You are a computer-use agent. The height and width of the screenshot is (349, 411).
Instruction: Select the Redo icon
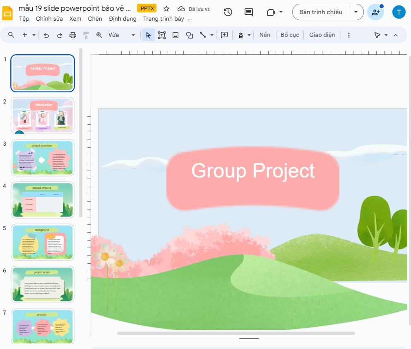(59, 35)
